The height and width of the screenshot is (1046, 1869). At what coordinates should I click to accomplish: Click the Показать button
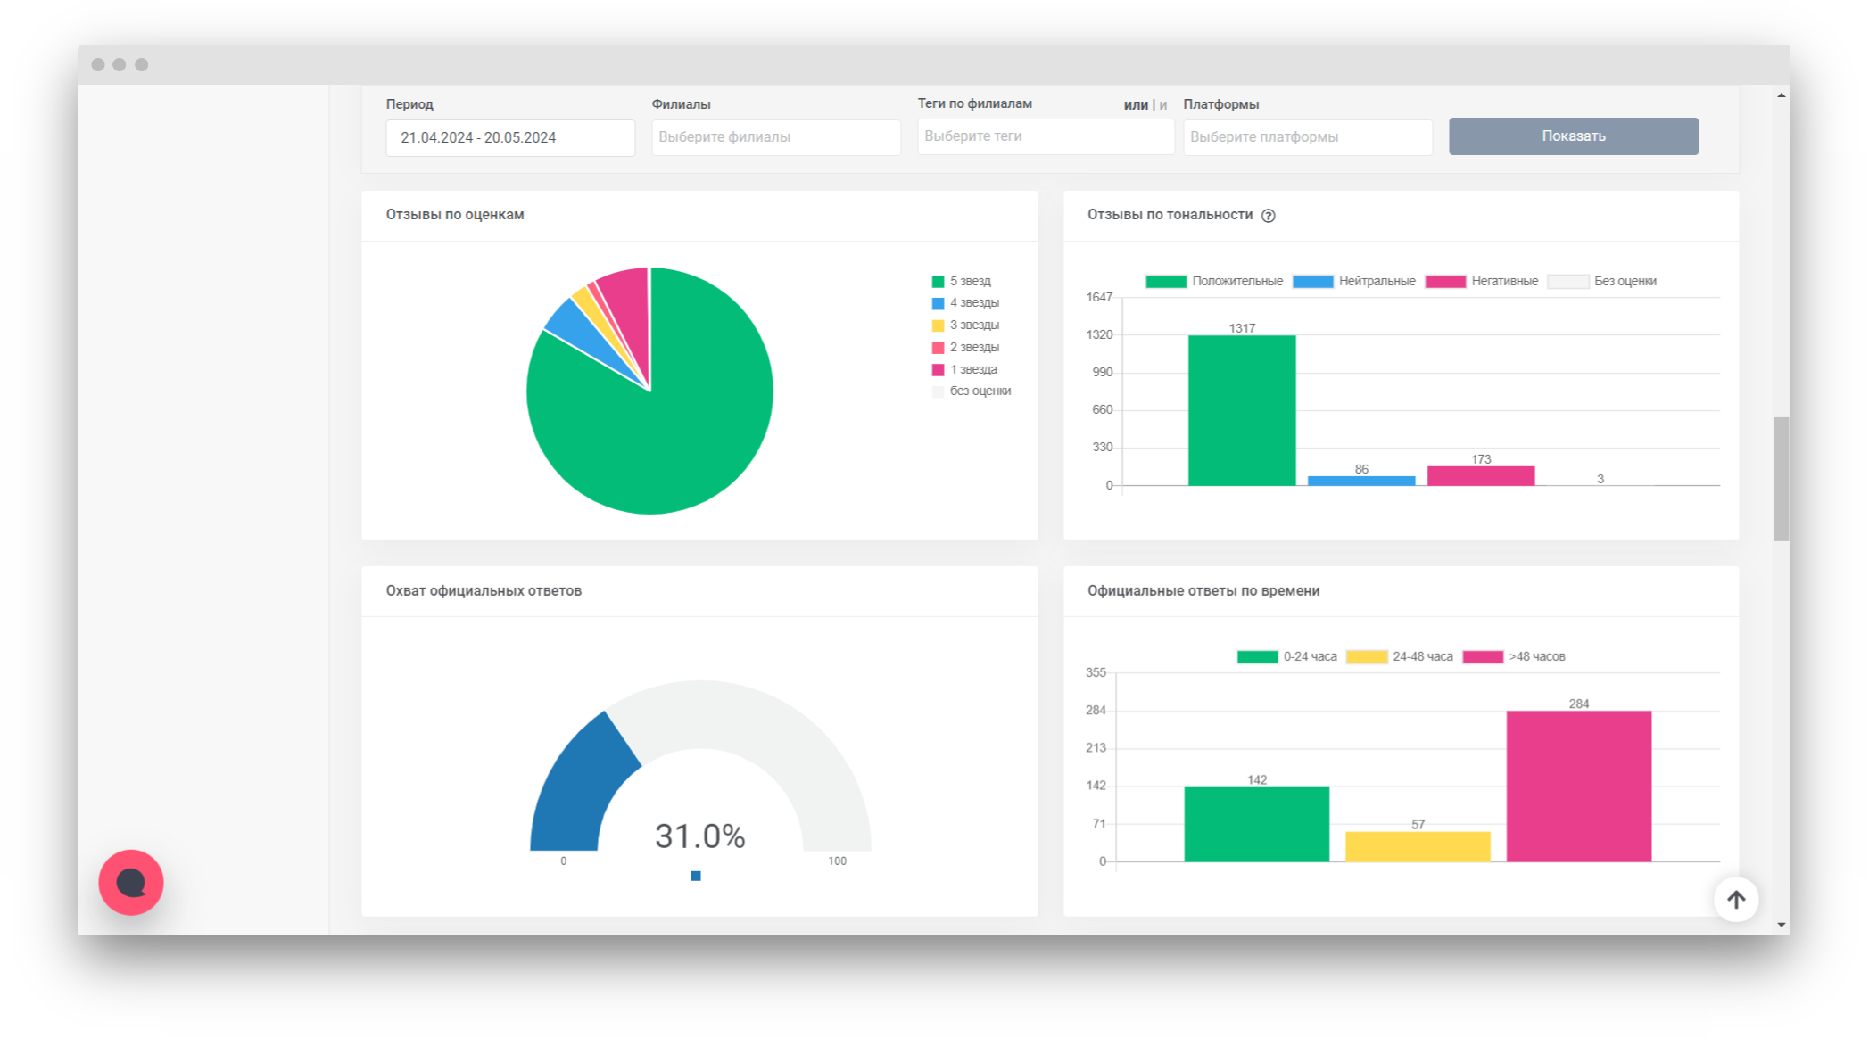1574,136
